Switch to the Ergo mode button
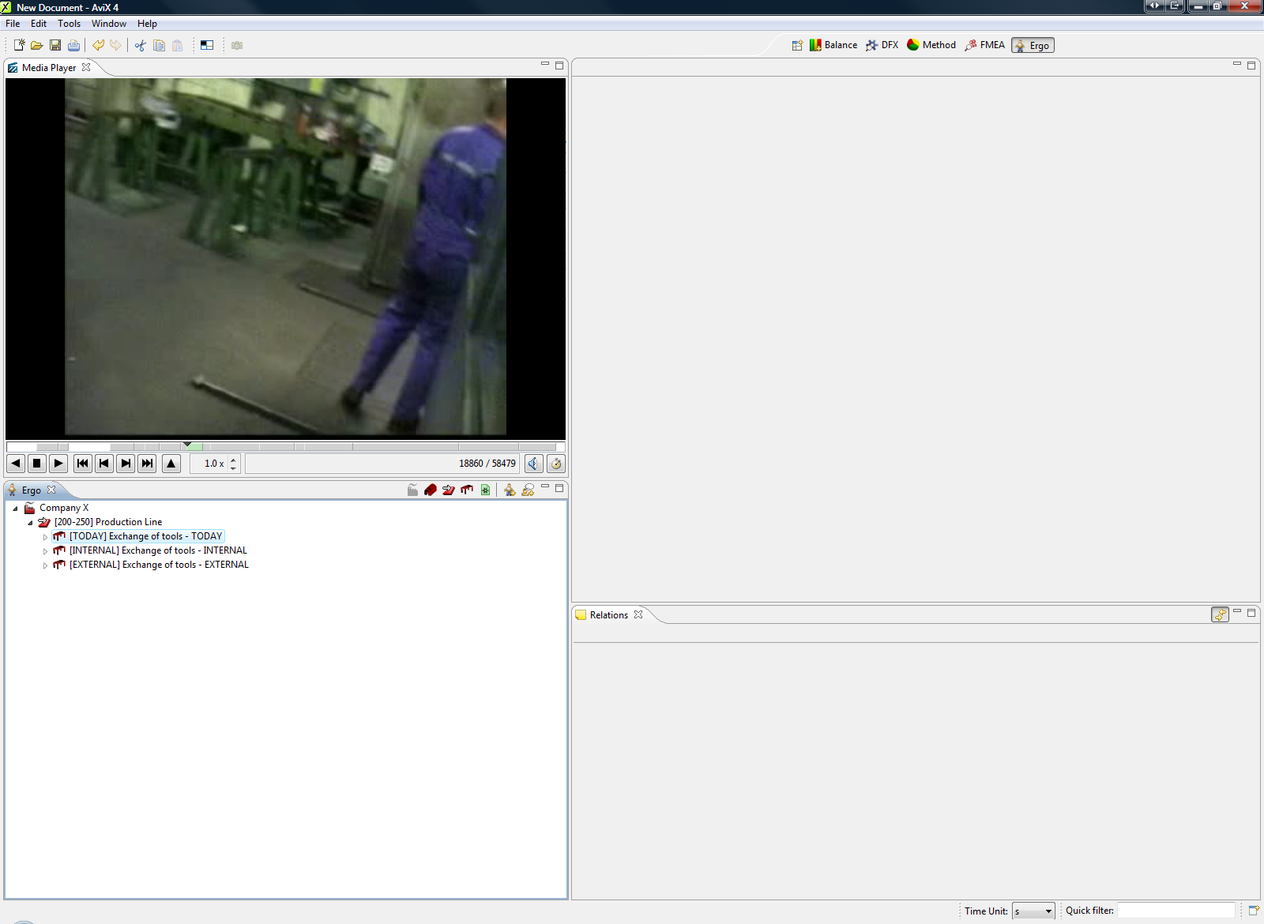Viewport: 1264px width, 924px height. click(1033, 45)
